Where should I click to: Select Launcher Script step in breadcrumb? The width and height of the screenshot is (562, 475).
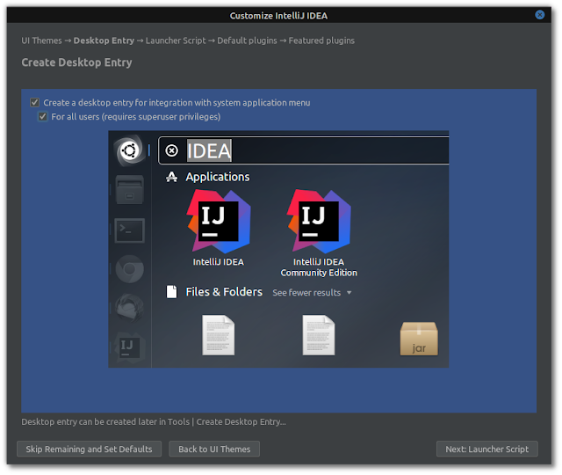pos(176,40)
